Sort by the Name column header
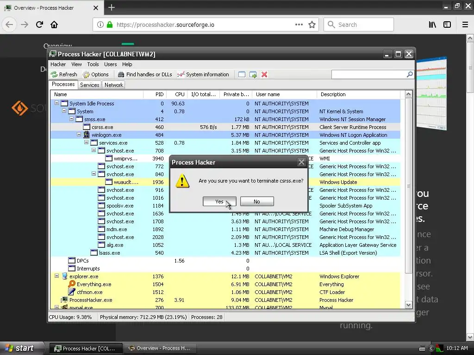 pyautogui.click(x=97, y=94)
